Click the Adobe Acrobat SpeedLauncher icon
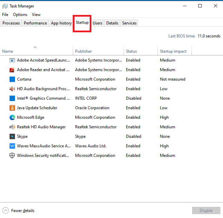The image size is (223, 218). point(12,60)
